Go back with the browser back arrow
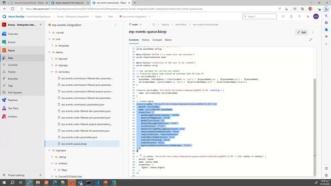Screen dimensions: 331x186 5,9
